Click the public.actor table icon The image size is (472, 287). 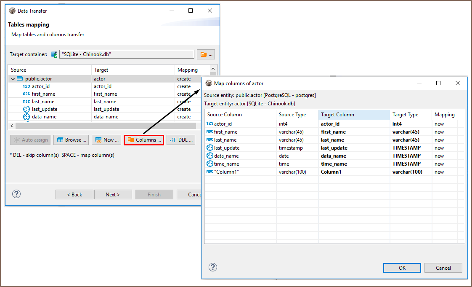pyautogui.click(x=20, y=79)
